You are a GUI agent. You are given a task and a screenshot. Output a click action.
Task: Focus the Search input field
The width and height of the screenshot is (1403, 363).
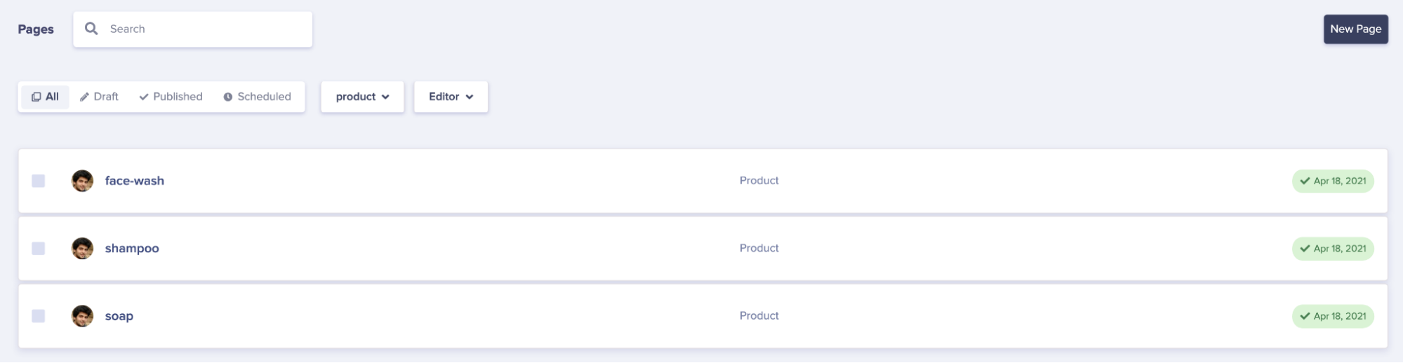pyautogui.click(x=204, y=29)
